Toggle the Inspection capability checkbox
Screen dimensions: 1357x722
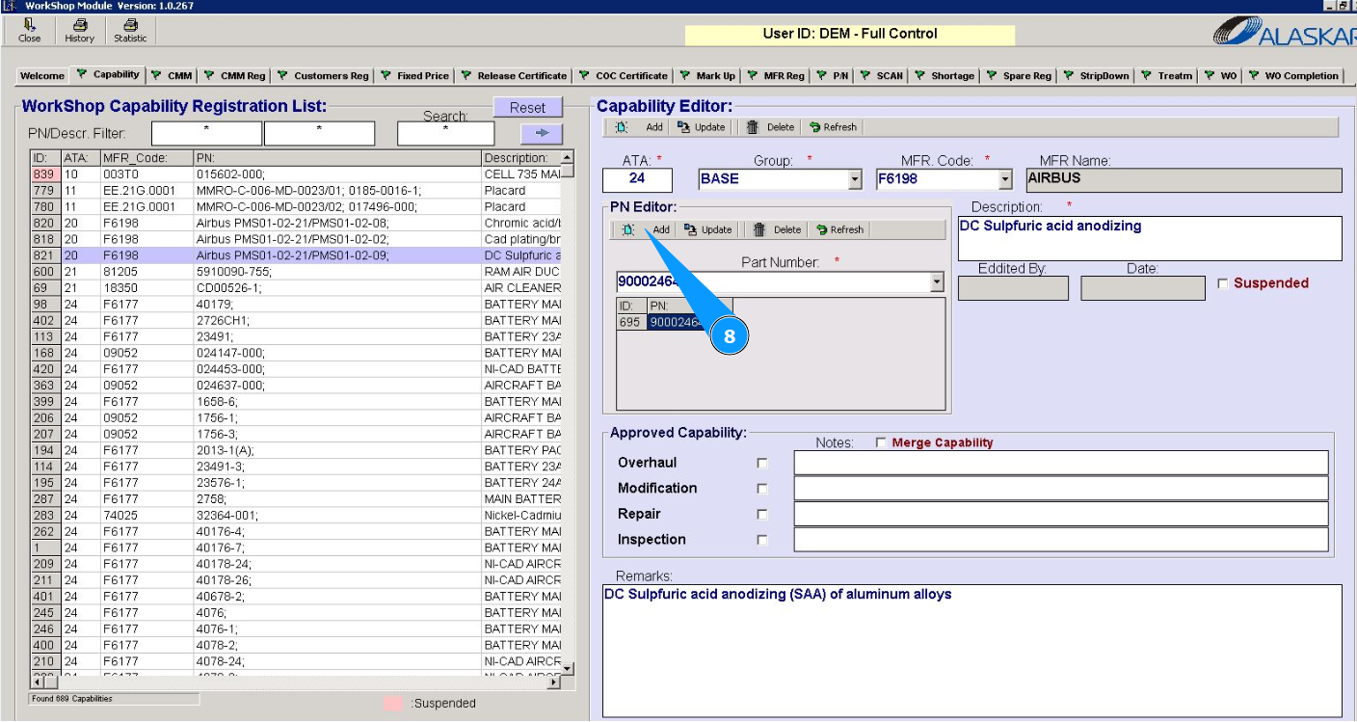[x=762, y=541]
